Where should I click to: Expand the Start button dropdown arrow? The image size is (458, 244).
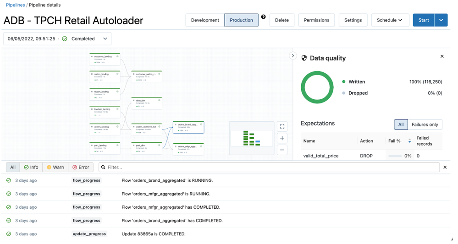[x=441, y=20]
